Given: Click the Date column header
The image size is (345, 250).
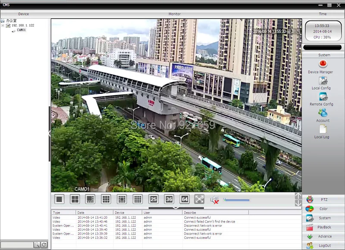Looking at the screenshot, I should coord(94,213).
